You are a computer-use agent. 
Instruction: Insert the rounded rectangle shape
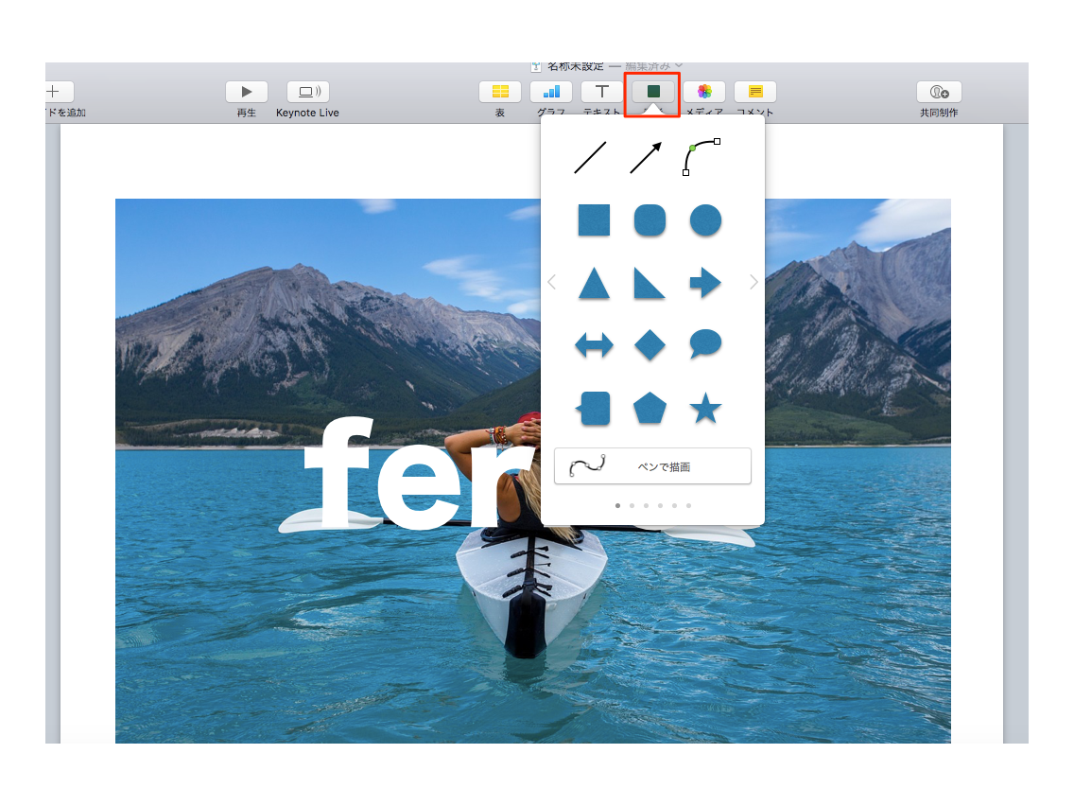(x=650, y=220)
